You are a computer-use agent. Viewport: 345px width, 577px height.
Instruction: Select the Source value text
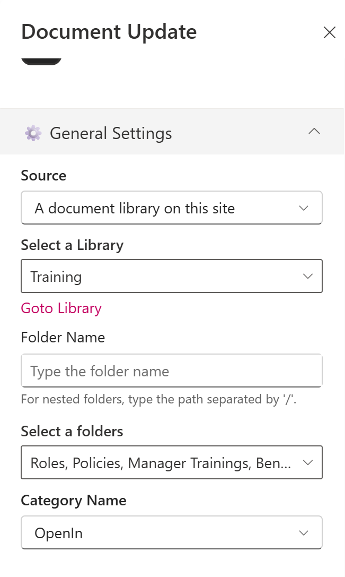(x=134, y=208)
